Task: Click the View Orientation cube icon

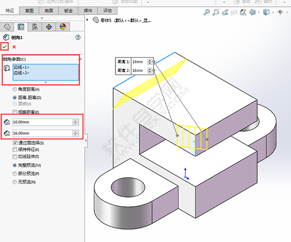Action: click(x=253, y=13)
